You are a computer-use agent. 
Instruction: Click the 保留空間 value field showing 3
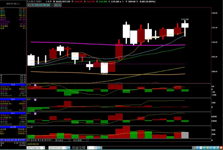(x=90, y=148)
